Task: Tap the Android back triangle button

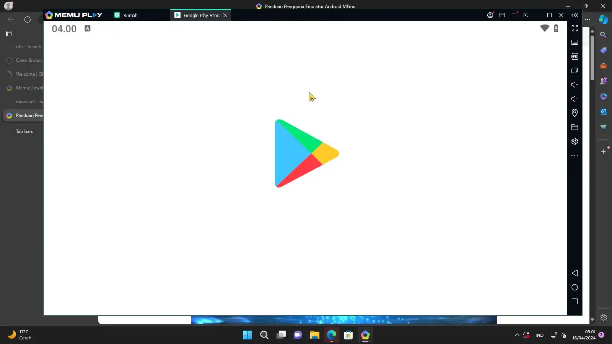Action: pos(575,273)
